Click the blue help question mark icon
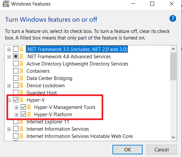182x157 pixels. (x=173, y=18)
